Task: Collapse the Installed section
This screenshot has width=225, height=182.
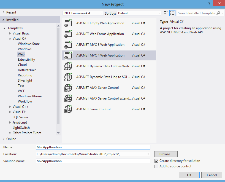Action: coord(3,20)
